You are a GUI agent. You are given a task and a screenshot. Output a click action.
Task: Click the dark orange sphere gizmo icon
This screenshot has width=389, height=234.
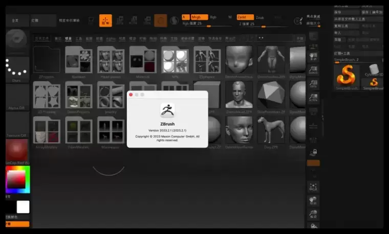click(161, 20)
